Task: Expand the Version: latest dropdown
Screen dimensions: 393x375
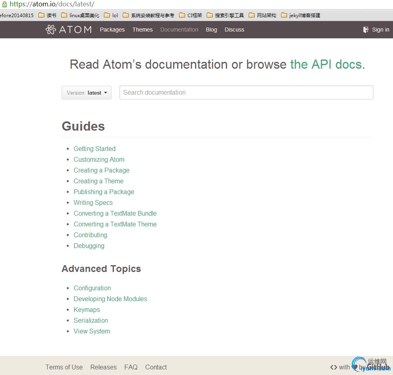Action: click(86, 93)
